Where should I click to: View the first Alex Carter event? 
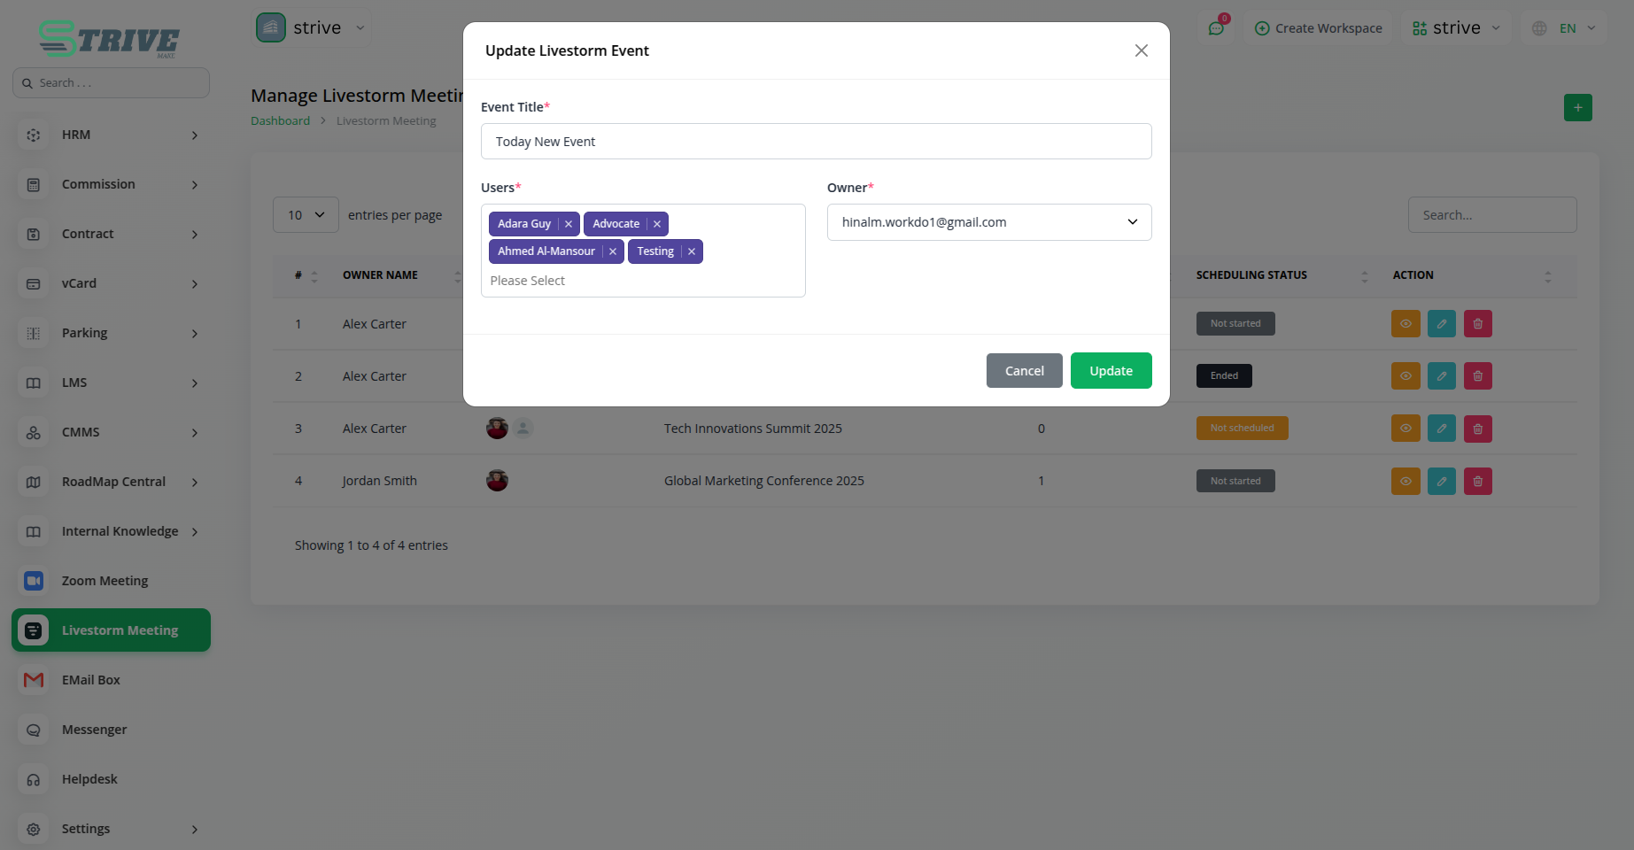pos(1405,324)
